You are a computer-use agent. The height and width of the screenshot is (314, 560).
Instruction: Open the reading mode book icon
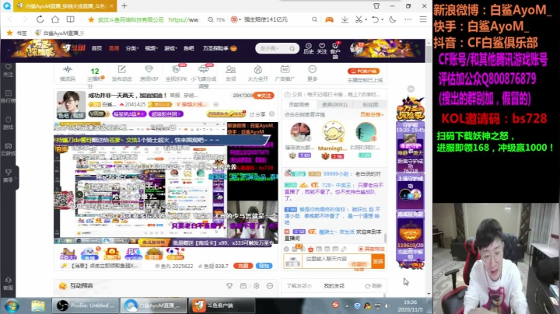pos(70,19)
